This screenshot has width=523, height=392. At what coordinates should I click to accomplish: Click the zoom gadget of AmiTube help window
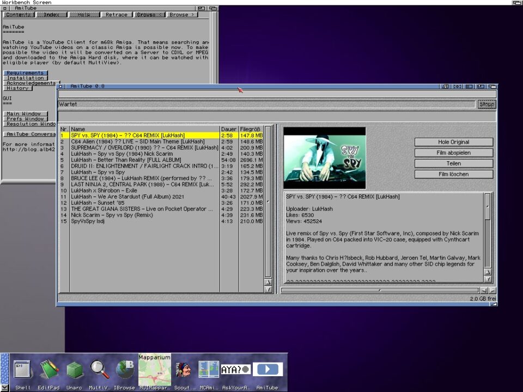click(x=202, y=8)
